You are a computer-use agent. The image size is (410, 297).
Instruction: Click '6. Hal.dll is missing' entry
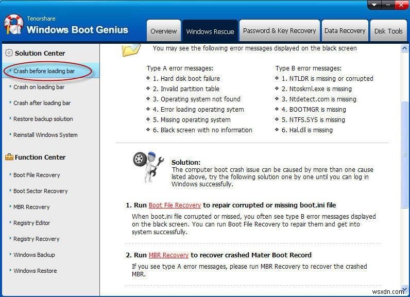tap(307, 130)
